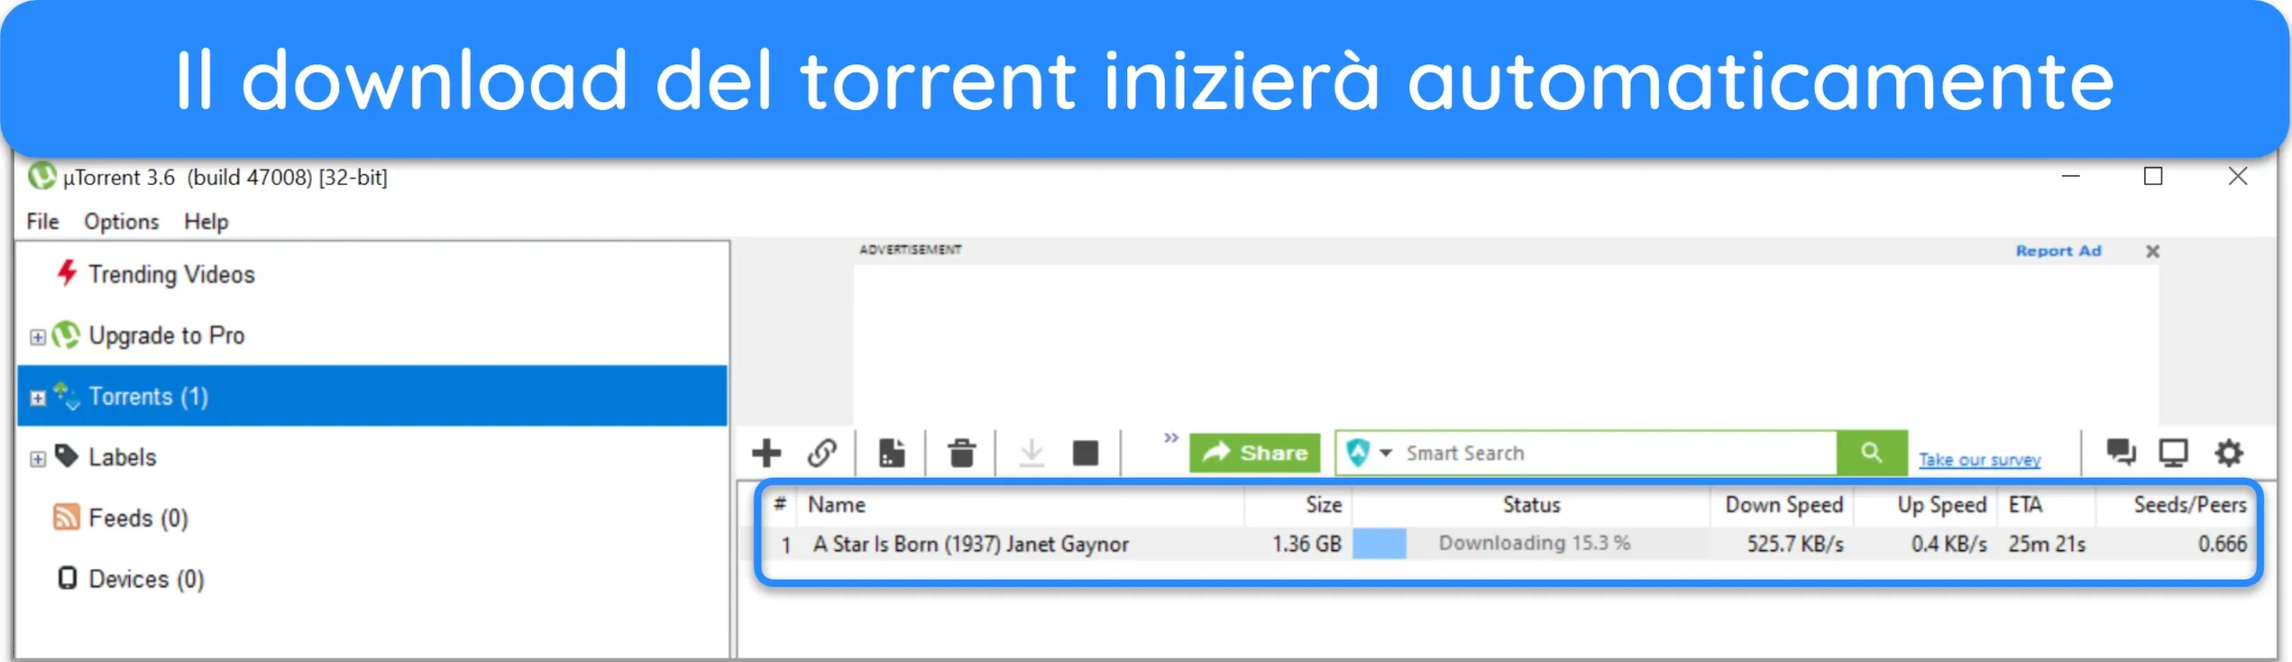Image resolution: width=2292 pixels, height=662 pixels.
Task: Click the 25m 21s ETA cell
Action: pos(2047,544)
